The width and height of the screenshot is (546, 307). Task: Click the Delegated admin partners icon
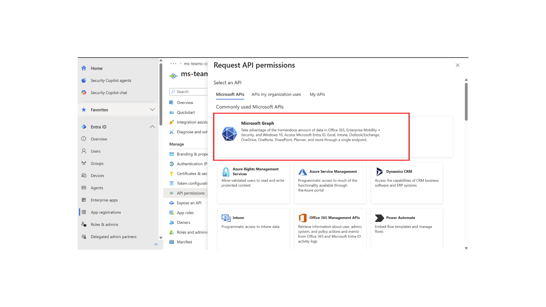click(x=84, y=237)
